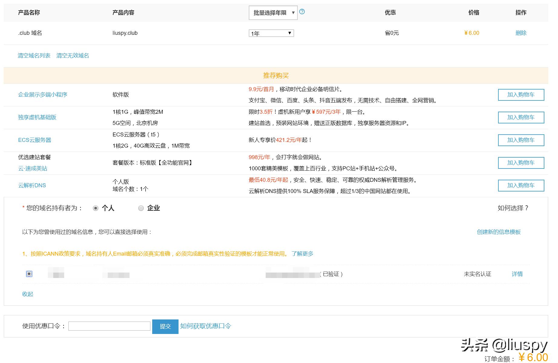Open the 云解析DNS product page
Viewport: 558px width, 363px height.
(x=32, y=185)
